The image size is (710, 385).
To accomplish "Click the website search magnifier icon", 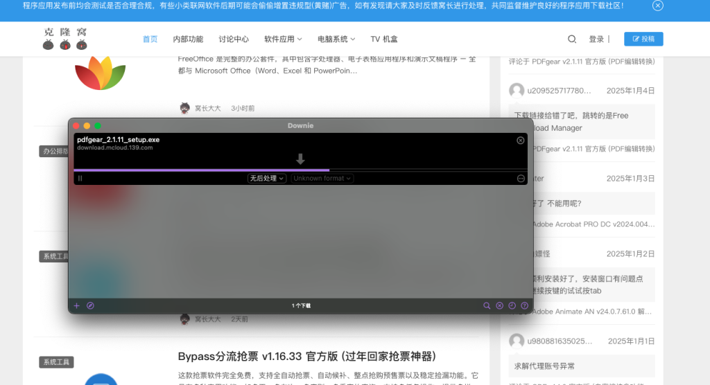I will coord(572,39).
